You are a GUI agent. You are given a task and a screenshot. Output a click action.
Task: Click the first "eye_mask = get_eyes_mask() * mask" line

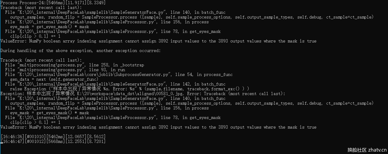tap(49, 27)
